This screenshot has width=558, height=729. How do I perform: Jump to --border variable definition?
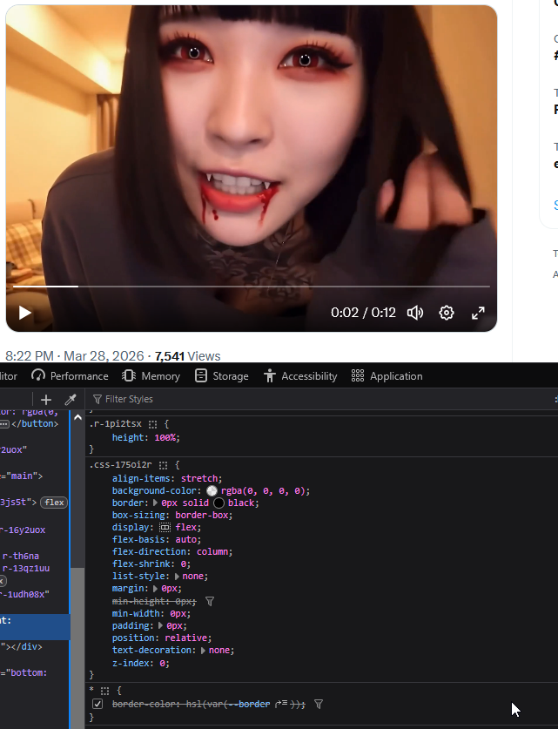click(x=281, y=704)
